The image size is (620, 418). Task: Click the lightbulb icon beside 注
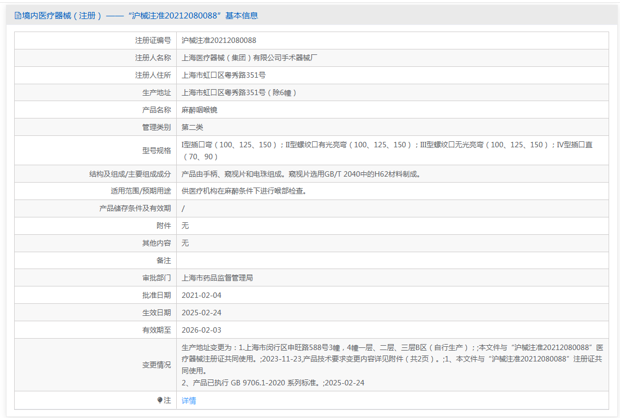(x=160, y=400)
